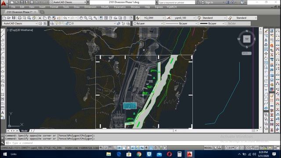The height and width of the screenshot is (158, 281).
Task: Select the Multiline Text A tool
Action: [3, 113]
